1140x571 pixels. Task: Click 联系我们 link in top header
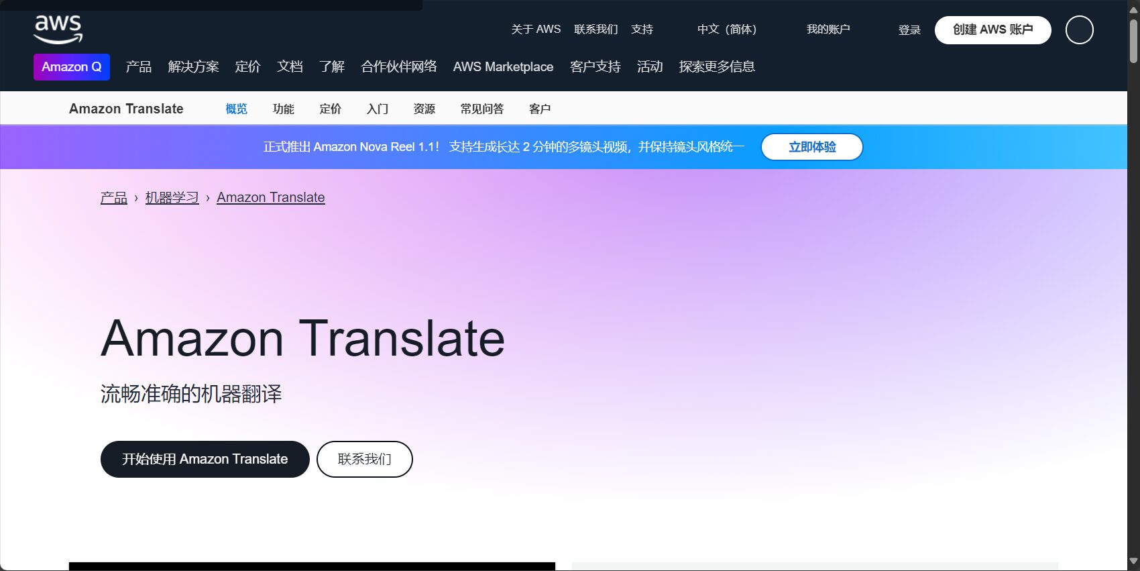coord(596,30)
